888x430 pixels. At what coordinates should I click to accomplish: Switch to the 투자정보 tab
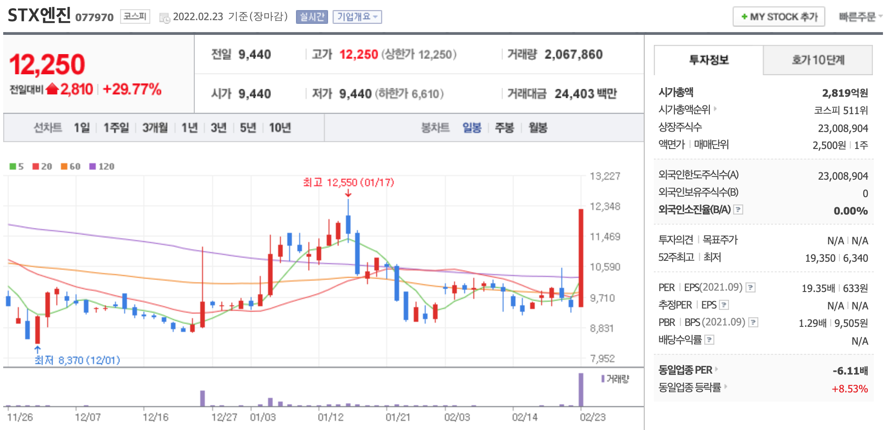click(708, 60)
